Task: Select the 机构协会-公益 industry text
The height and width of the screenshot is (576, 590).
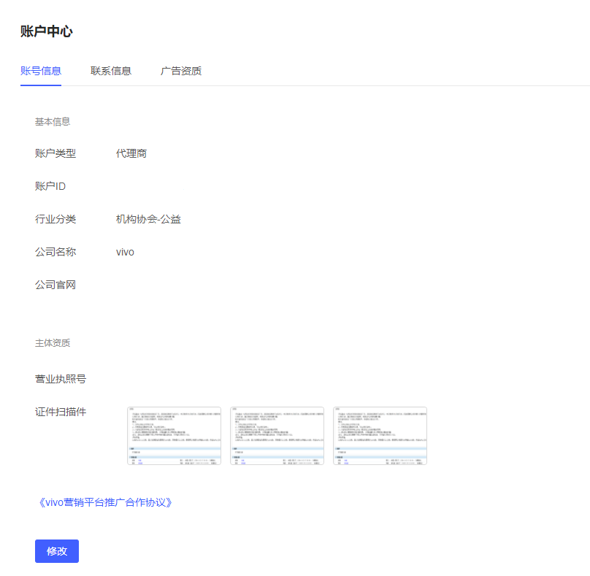Action: click(x=148, y=219)
